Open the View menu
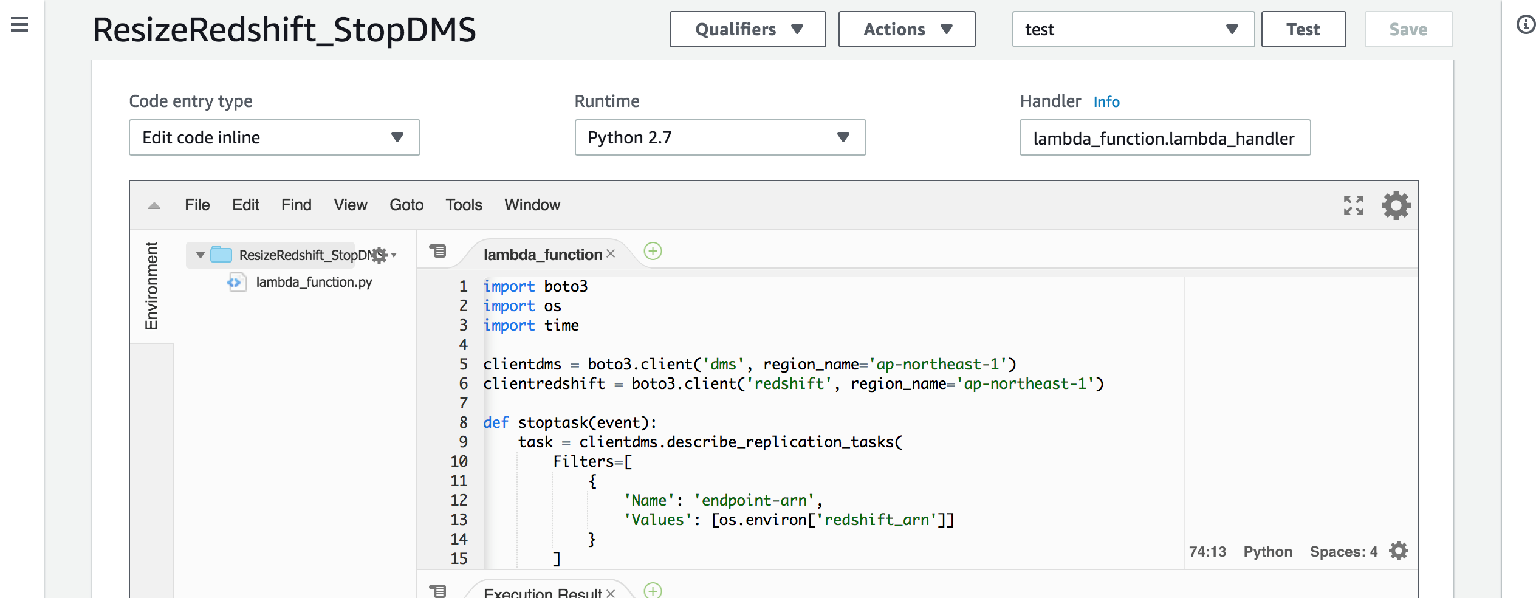 pos(351,205)
